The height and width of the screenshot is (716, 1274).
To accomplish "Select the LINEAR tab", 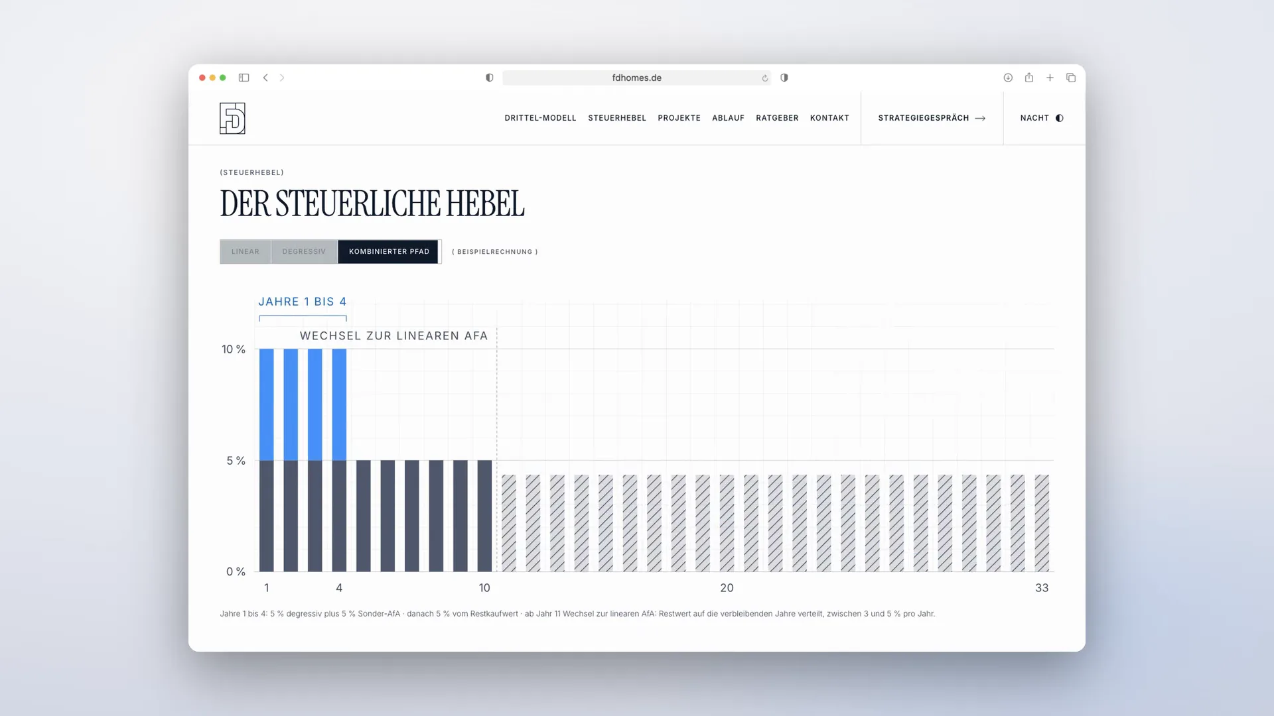I will 246,252.
